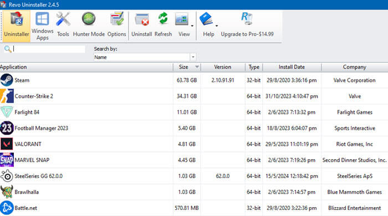The height and width of the screenshot is (216, 388).
Task: Select the Steam application name
Action: click(22, 81)
